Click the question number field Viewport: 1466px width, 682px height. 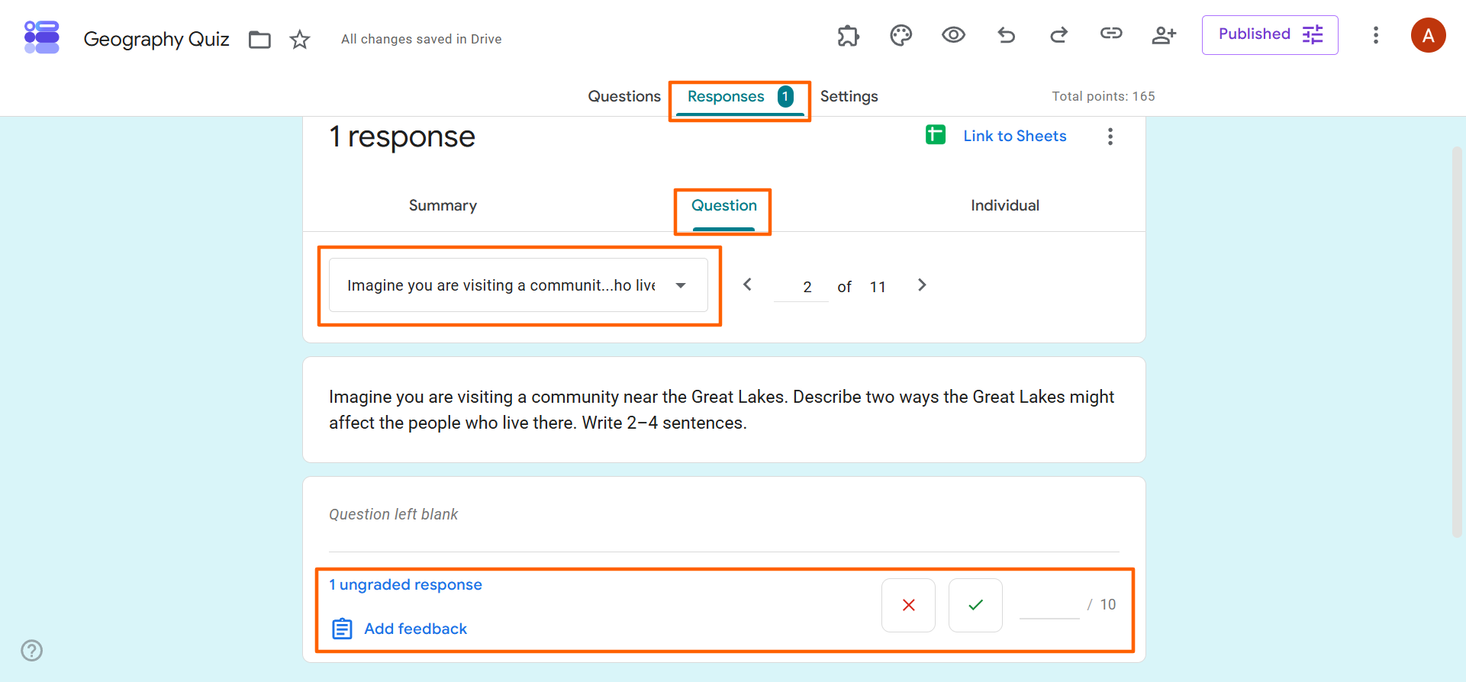[801, 287]
